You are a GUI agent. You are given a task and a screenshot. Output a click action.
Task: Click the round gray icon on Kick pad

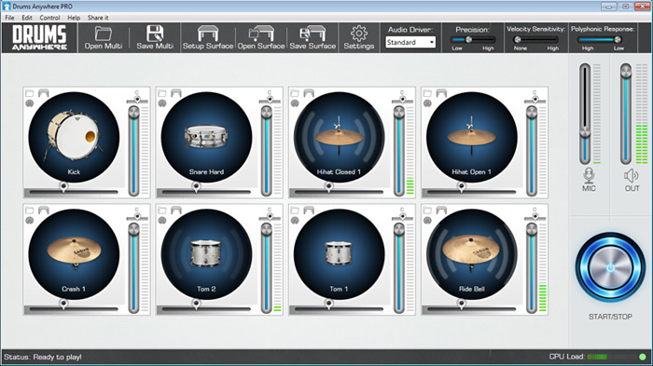30,103
